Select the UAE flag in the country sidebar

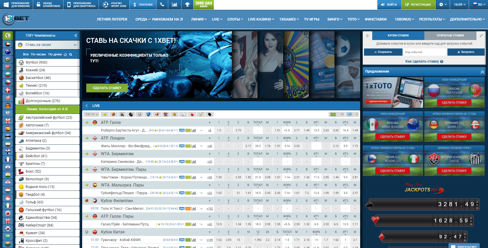coord(8,44)
